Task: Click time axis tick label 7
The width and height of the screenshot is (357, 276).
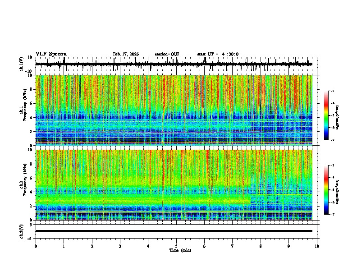Action: (233, 246)
